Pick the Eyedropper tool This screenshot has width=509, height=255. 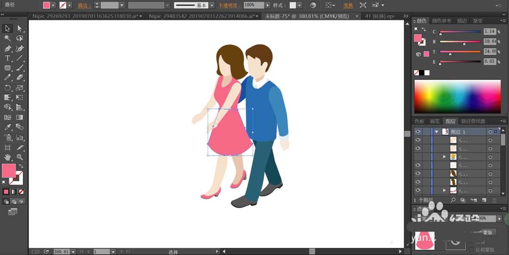[8, 127]
